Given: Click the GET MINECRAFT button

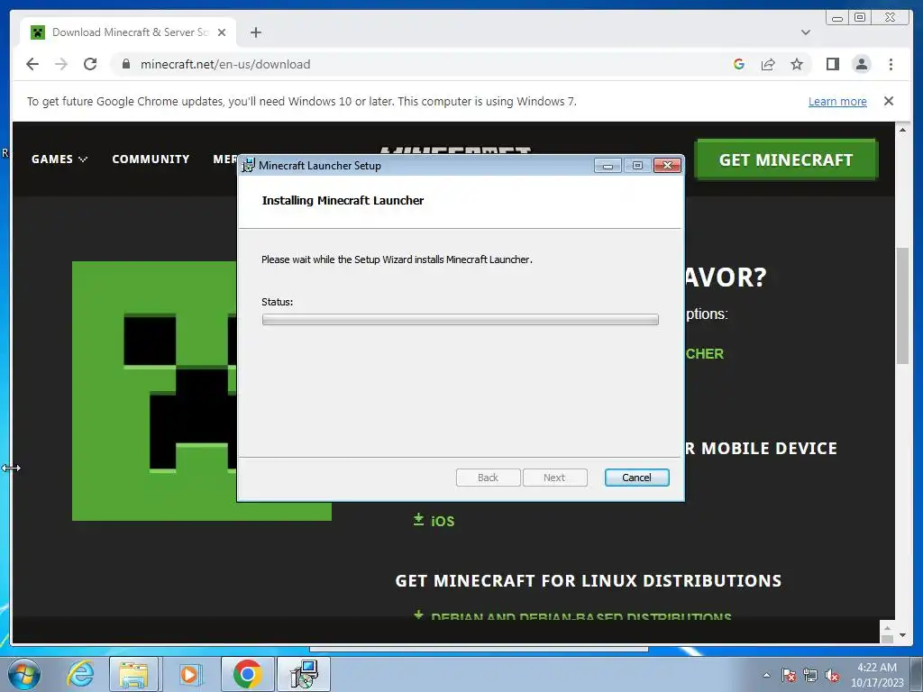Looking at the screenshot, I should pos(786,159).
